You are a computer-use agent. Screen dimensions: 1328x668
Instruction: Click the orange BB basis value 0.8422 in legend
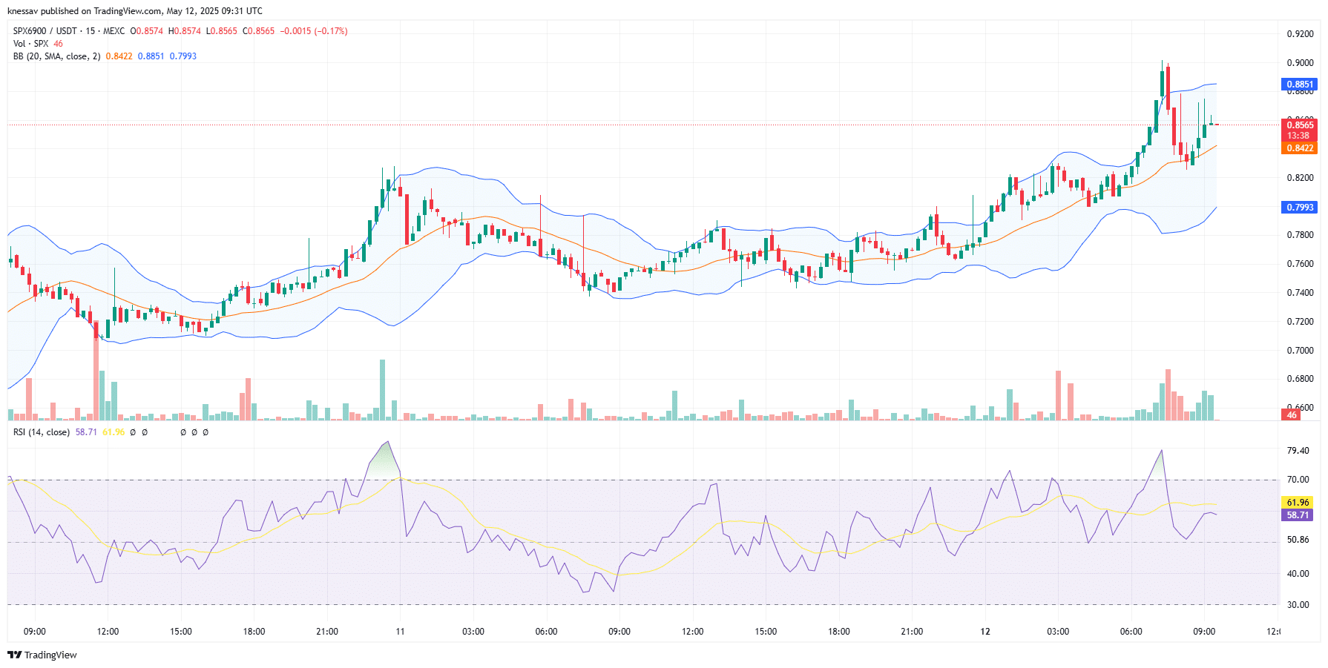[119, 56]
